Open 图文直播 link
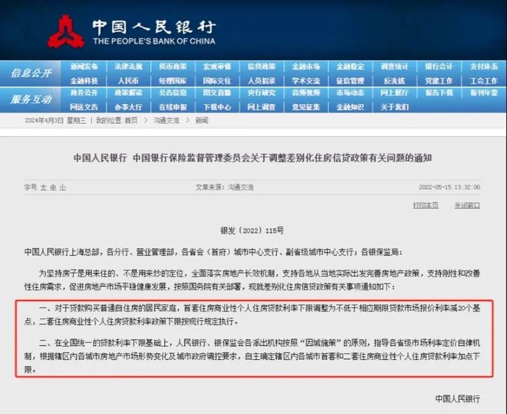 pyautogui.click(x=217, y=93)
